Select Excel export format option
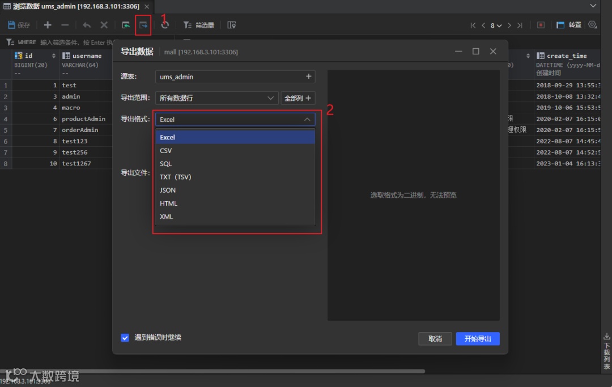Viewport: 612px width, 387px height. tap(235, 137)
